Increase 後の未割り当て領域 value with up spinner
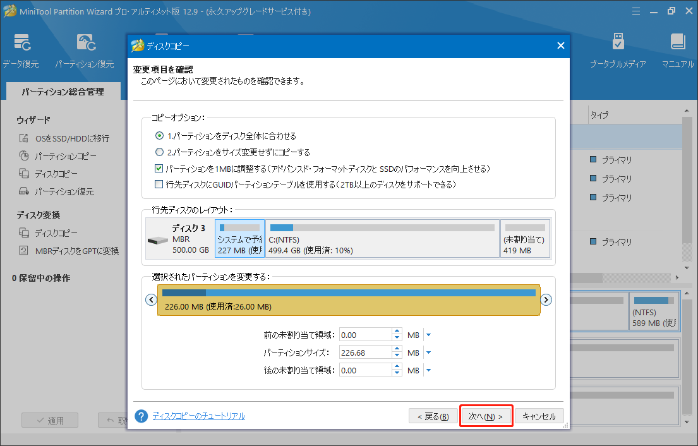The height and width of the screenshot is (446, 698). point(397,367)
